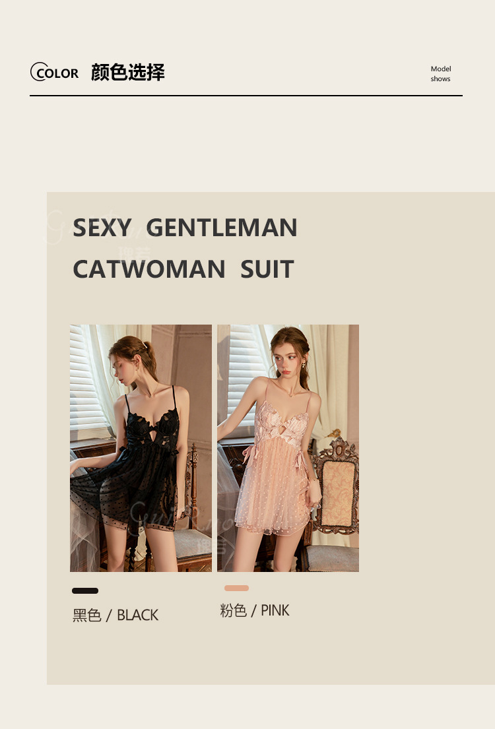Click the horizontal divider line under header
495x729 pixels.
246,96
